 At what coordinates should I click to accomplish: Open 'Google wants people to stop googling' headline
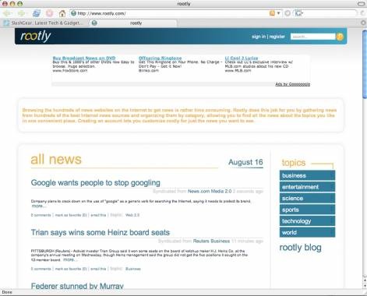click(96, 183)
